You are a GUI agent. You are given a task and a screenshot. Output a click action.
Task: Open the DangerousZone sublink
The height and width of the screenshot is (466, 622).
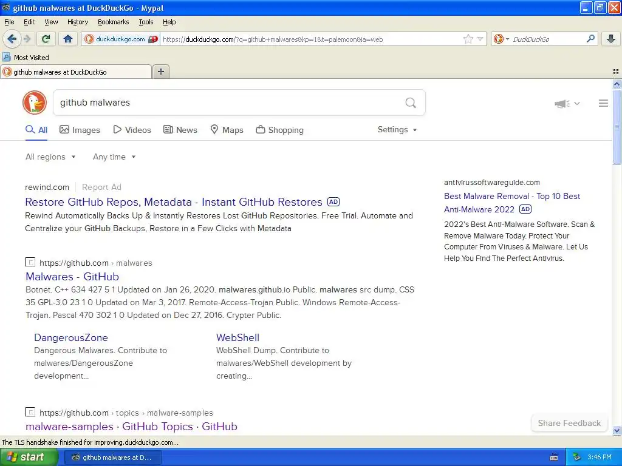pyautogui.click(x=71, y=337)
